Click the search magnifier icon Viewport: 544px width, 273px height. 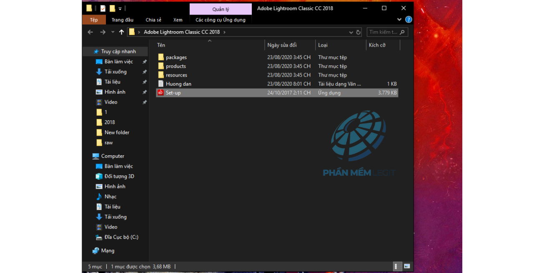(402, 32)
